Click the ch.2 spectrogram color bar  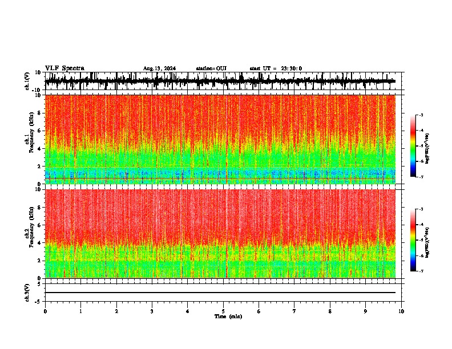[x=413, y=240]
